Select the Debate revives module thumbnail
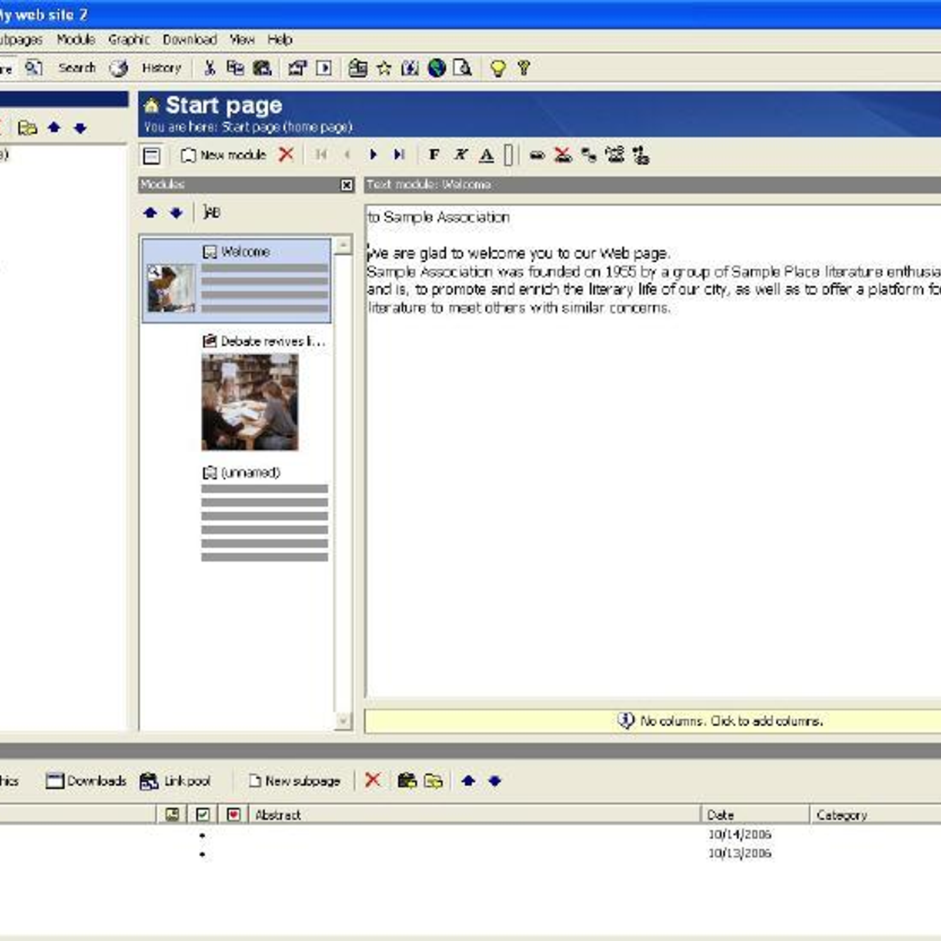941x941 pixels. tap(250, 402)
